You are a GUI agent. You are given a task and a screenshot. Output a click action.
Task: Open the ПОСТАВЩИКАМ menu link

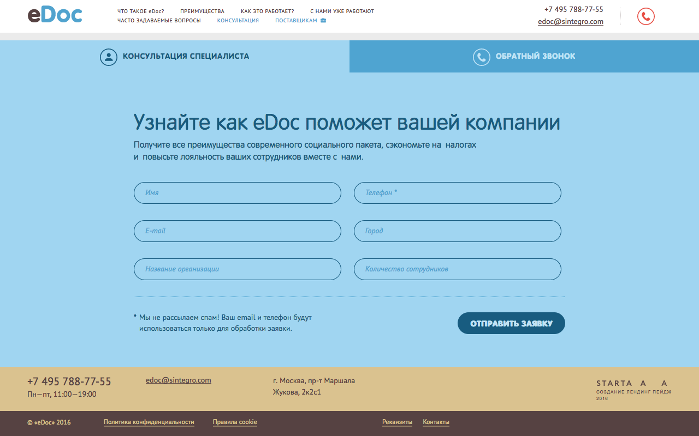tap(296, 20)
